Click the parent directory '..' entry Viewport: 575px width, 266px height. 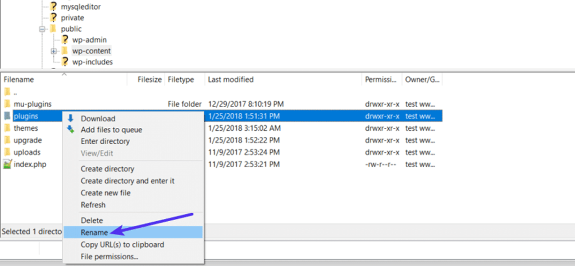tap(16, 92)
